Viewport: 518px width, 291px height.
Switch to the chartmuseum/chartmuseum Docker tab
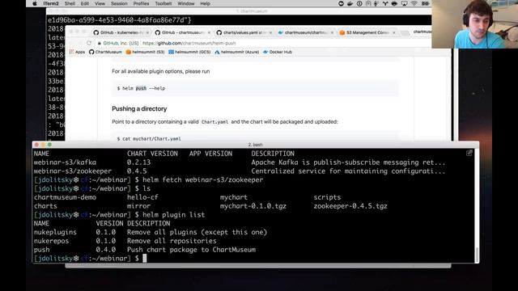306,32
